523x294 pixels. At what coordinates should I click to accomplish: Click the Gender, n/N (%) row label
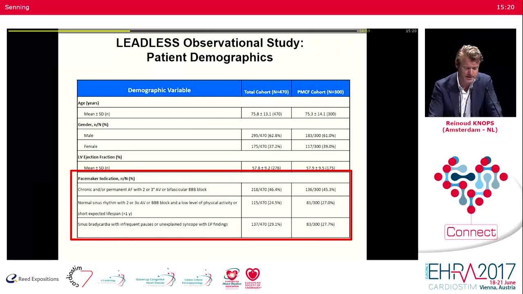pos(93,125)
